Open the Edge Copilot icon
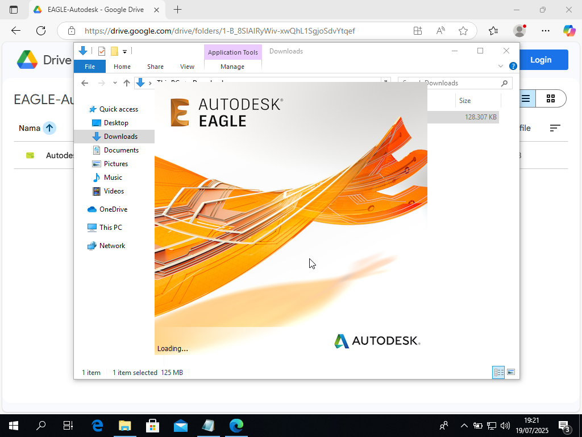 [569, 31]
